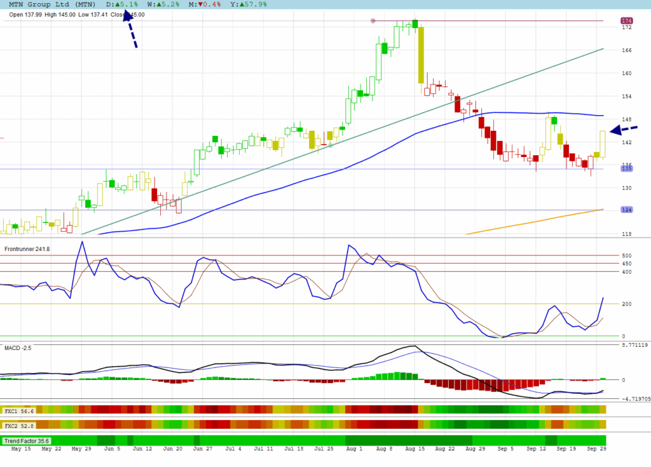Screen dimensions: 651x467
Task: Click the 174 resistance price label
Action: 626,21
